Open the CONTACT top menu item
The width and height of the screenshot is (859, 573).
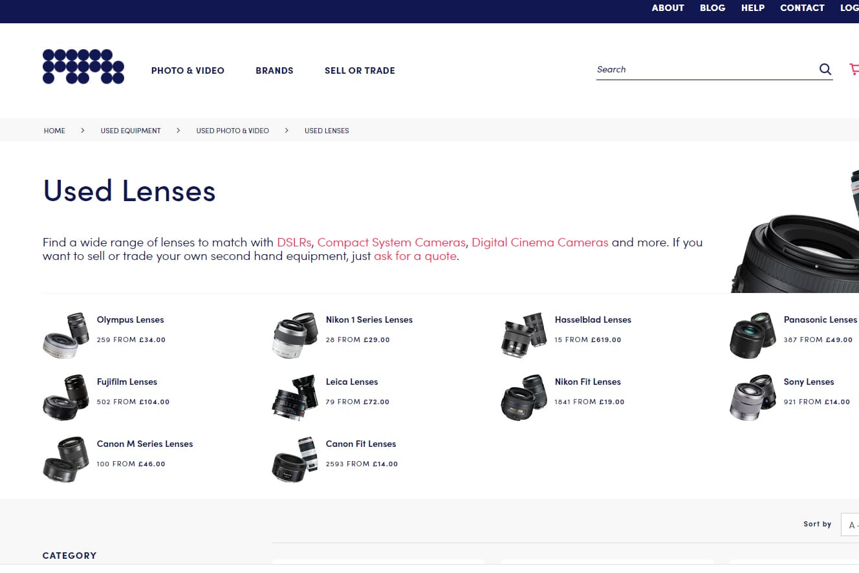[802, 8]
